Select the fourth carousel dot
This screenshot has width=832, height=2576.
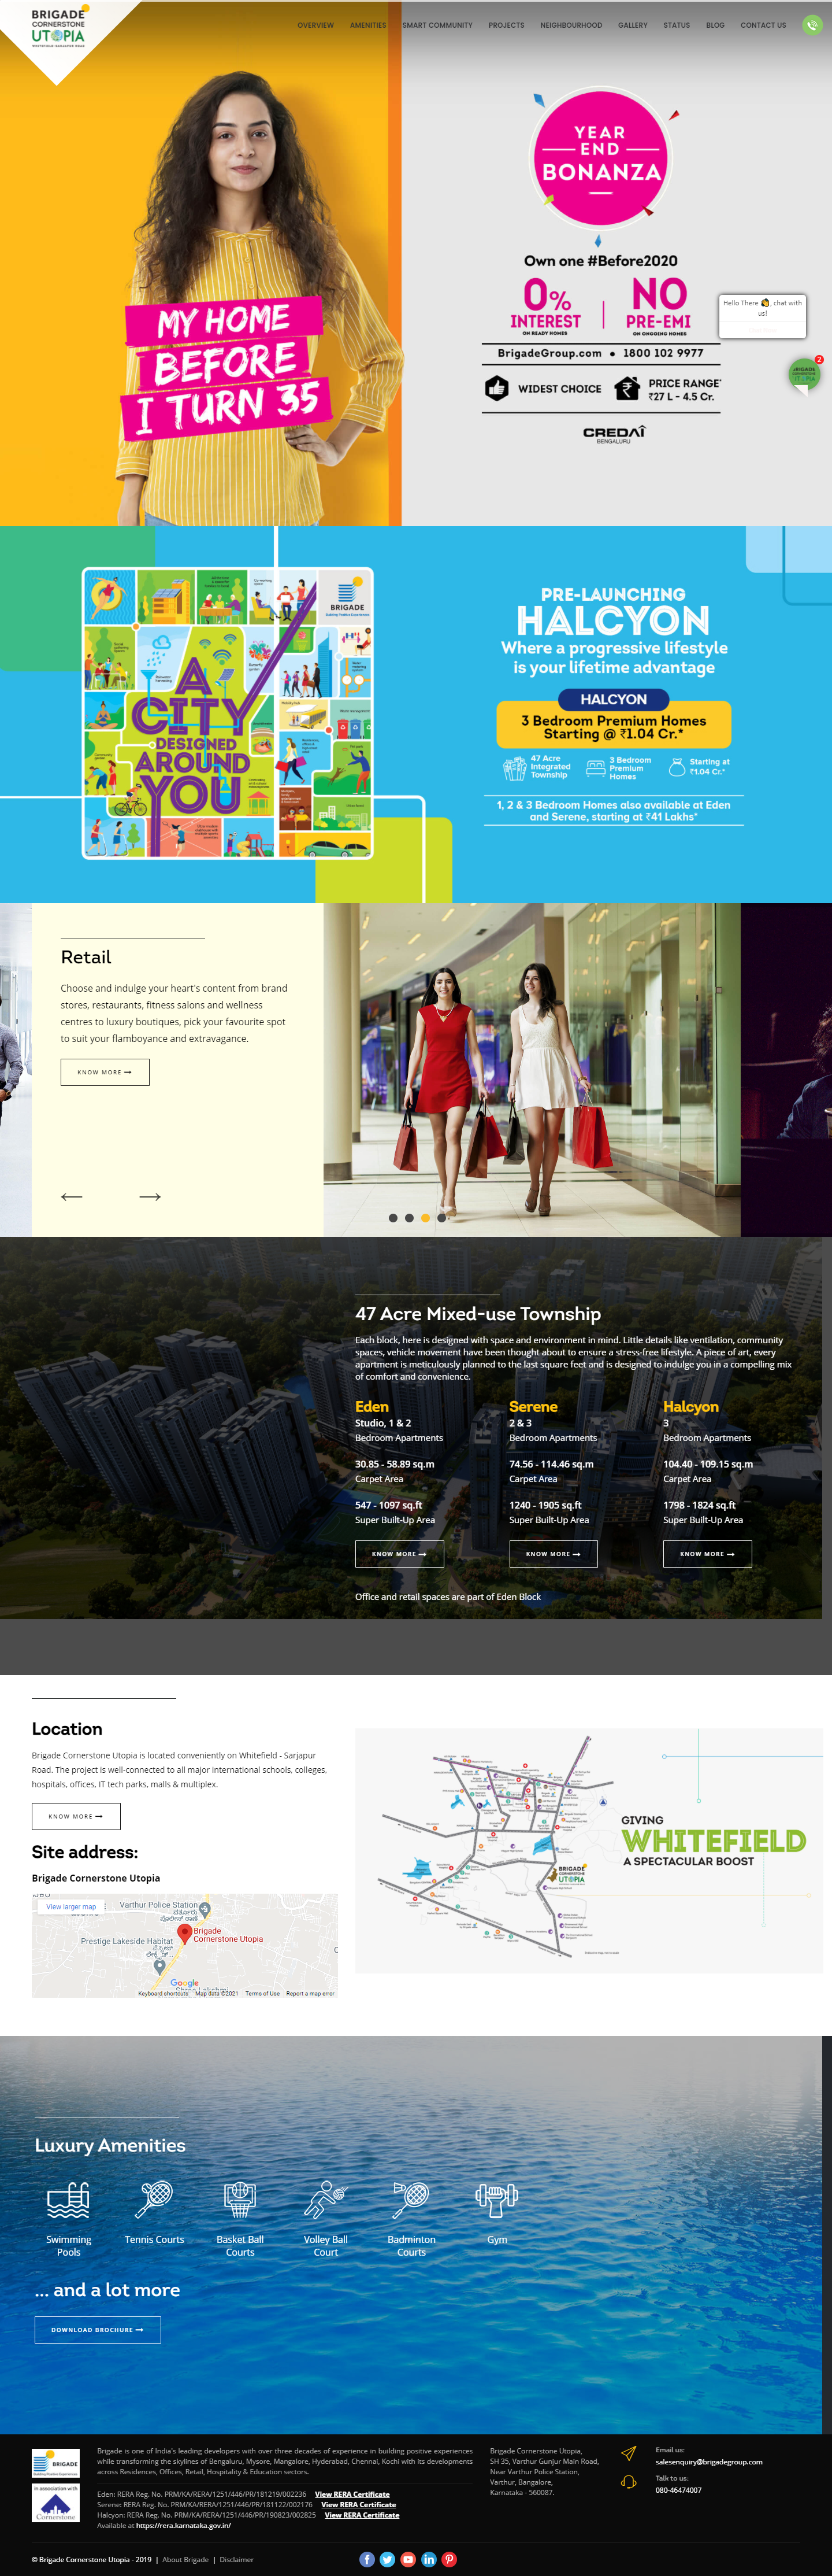pyautogui.click(x=440, y=1217)
